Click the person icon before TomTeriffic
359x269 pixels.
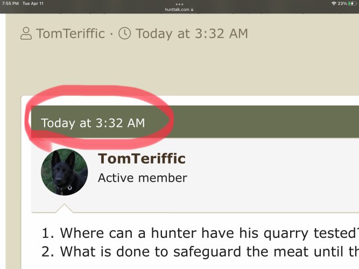[x=26, y=33]
